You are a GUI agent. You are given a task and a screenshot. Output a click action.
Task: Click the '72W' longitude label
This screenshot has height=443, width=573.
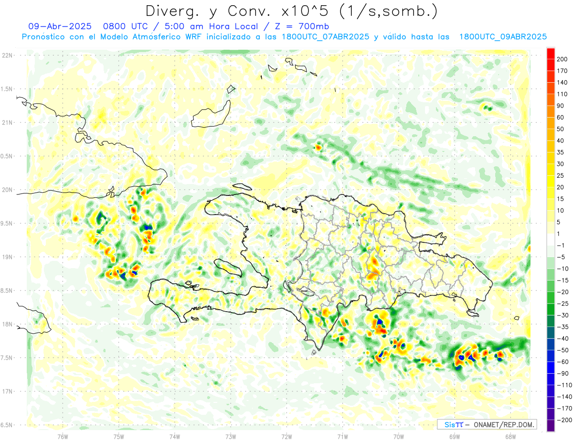286,436
